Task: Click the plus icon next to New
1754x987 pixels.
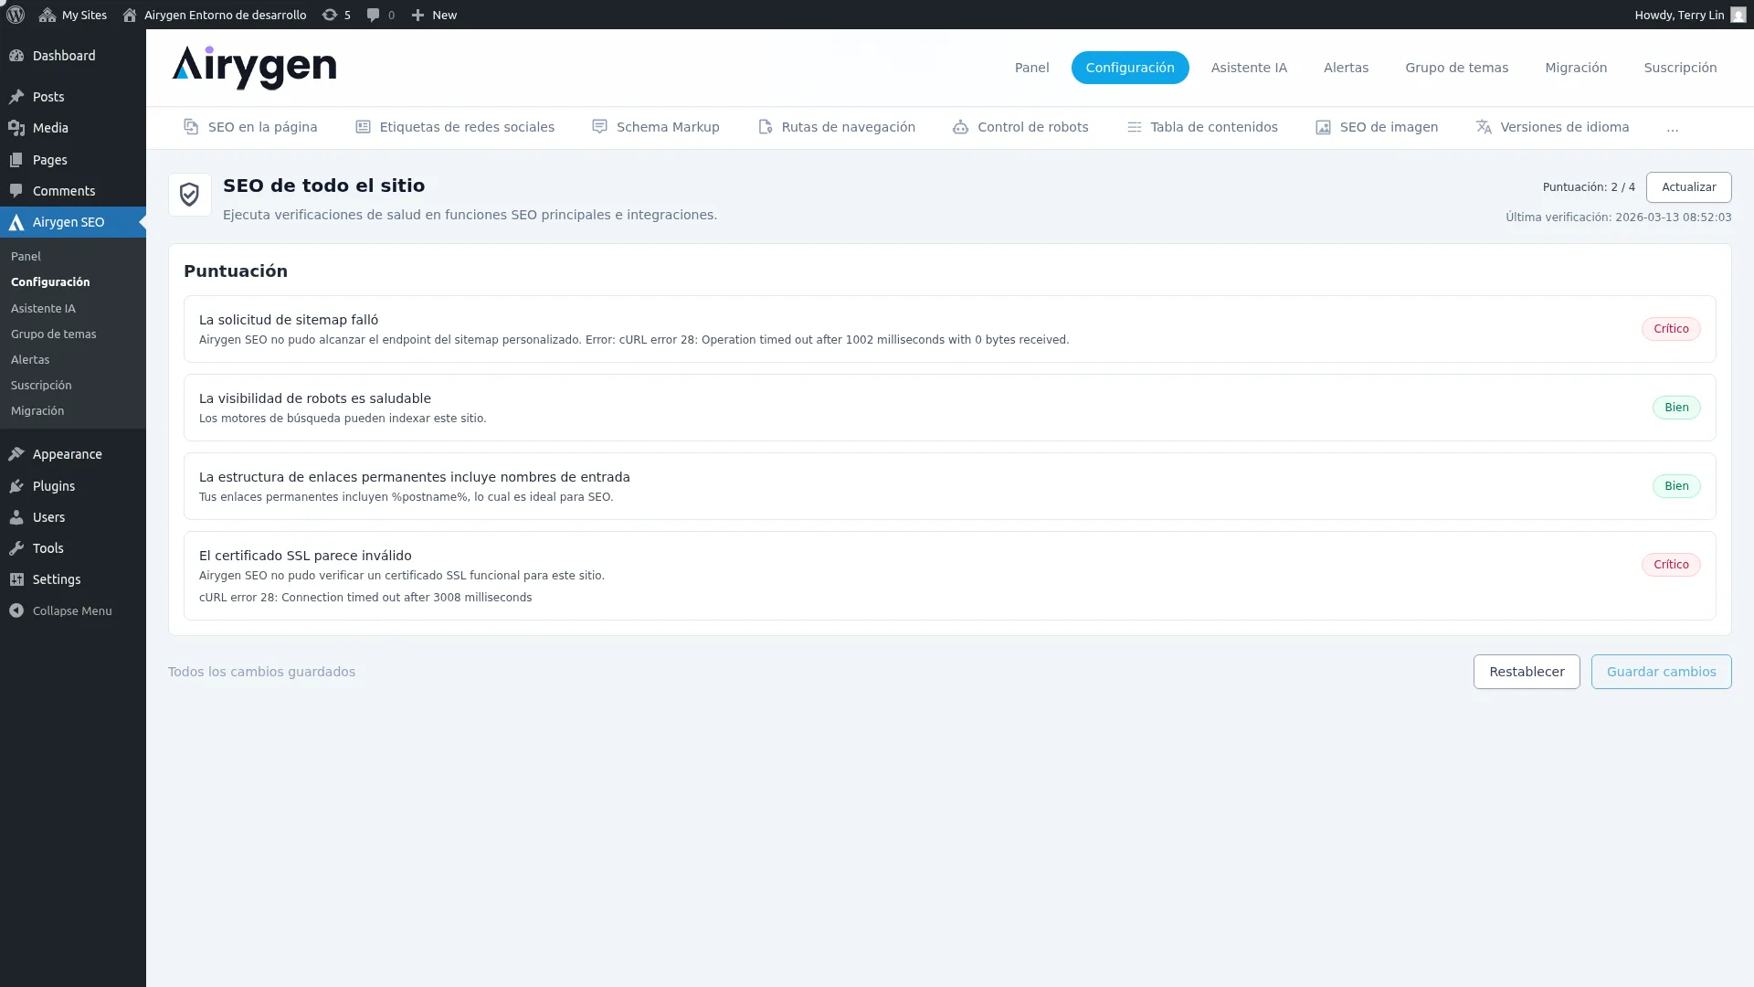Action: (417, 15)
